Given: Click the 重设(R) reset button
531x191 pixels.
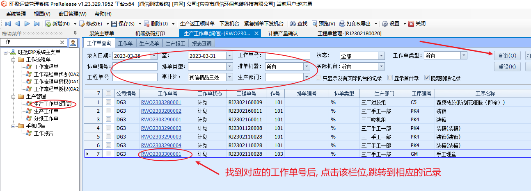Looking at the screenshot, I should pyautogui.click(x=507, y=67).
